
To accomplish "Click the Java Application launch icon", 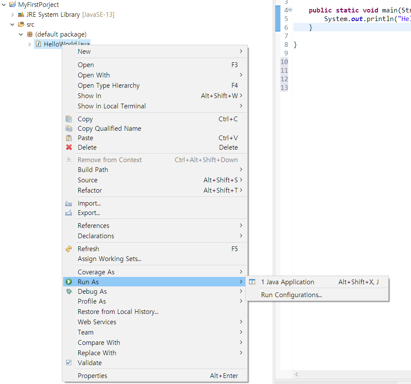I will pos(252,282).
